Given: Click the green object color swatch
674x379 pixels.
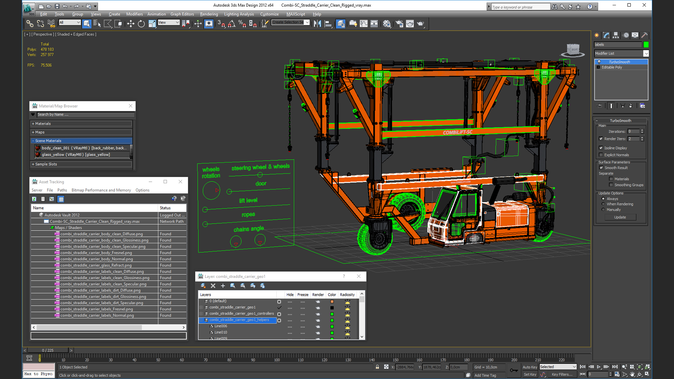Looking at the screenshot, I should coord(646,45).
